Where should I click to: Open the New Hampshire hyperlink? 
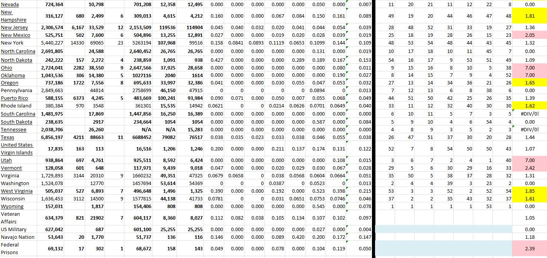13,16
